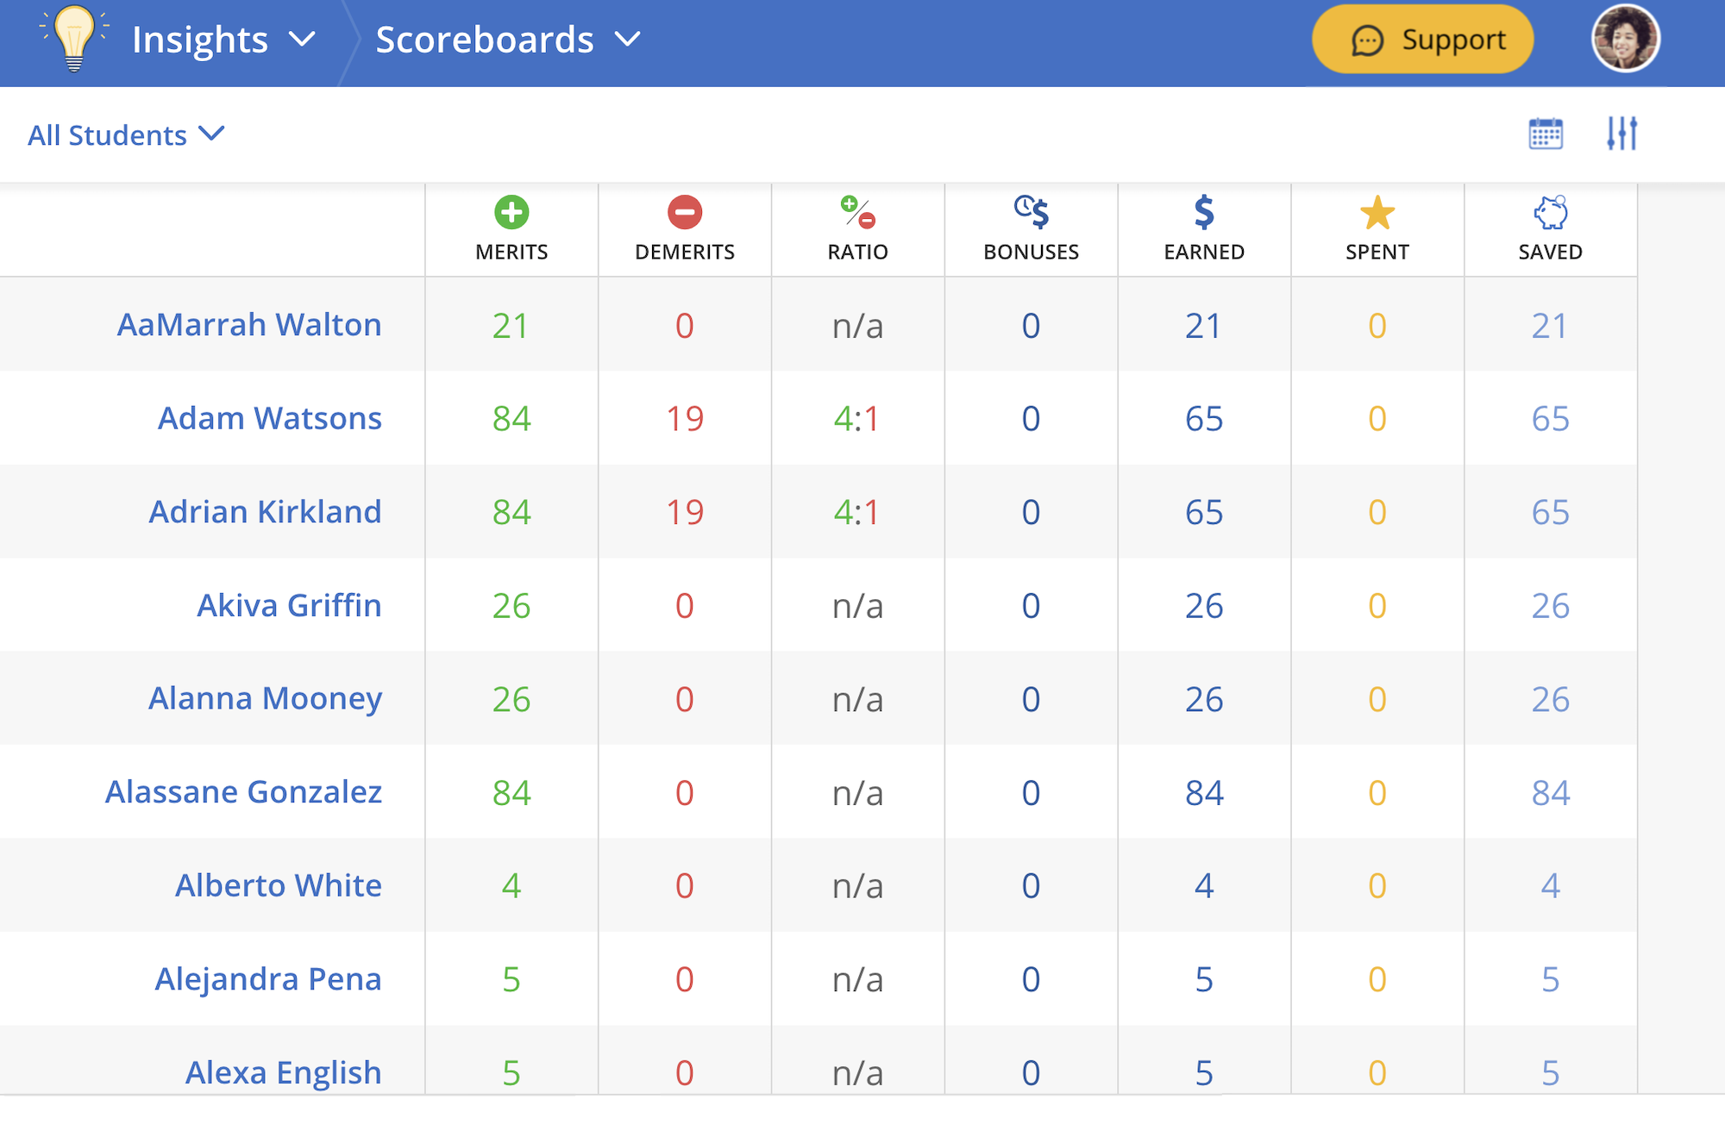Click the Bonuses clock-dollar icon
Image resolution: width=1725 pixels, height=1130 pixels.
1031,212
